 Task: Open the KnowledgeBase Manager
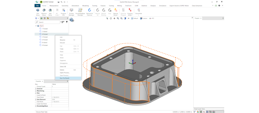tap(80, 12)
